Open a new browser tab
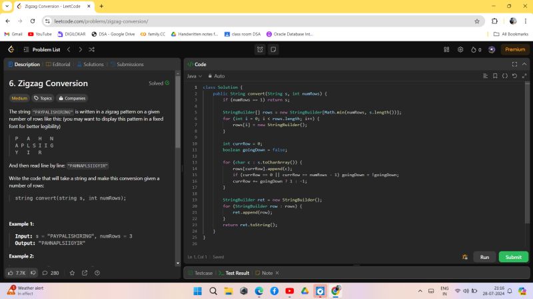 pyautogui.click(x=101, y=6)
